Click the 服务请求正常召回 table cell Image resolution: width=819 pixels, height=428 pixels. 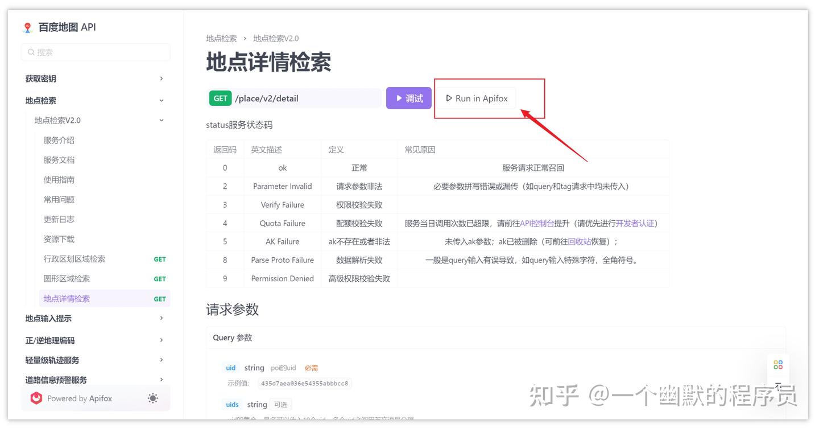[533, 168]
